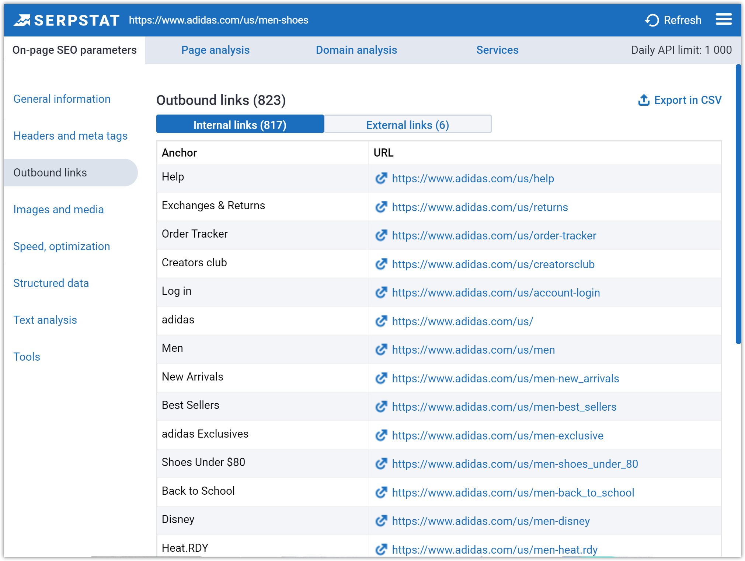Open the men-shoes_under_80 URL link
This screenshot has width=745, height=561.
515,464
